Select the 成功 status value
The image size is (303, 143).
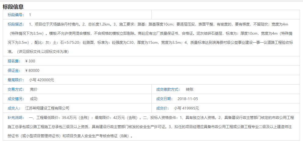pyautogui.click(x=34, y=99)
